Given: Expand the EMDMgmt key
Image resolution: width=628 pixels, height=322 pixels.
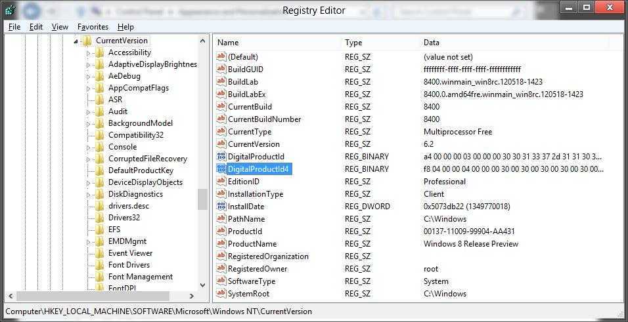Looking at the screenshot, I should 89,241.
